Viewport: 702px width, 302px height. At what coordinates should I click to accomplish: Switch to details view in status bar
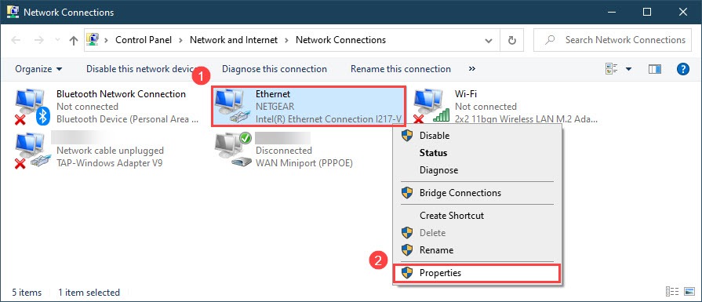(x=672, y=292)
